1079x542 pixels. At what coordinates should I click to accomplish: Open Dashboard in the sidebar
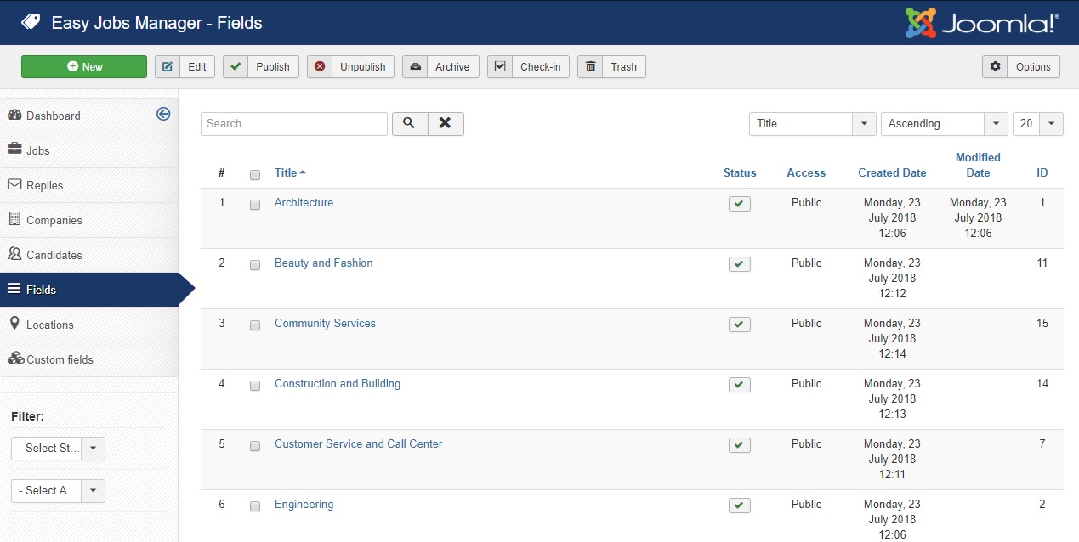(x=88, y=116)
